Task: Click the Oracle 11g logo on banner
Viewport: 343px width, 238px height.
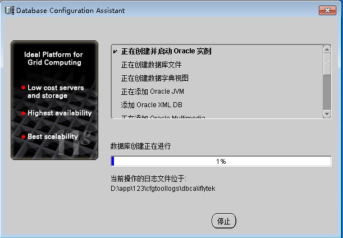Action: pos(74,144)
